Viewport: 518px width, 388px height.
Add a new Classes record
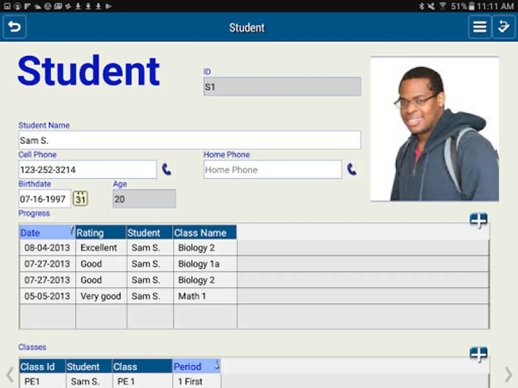(478, 354)
